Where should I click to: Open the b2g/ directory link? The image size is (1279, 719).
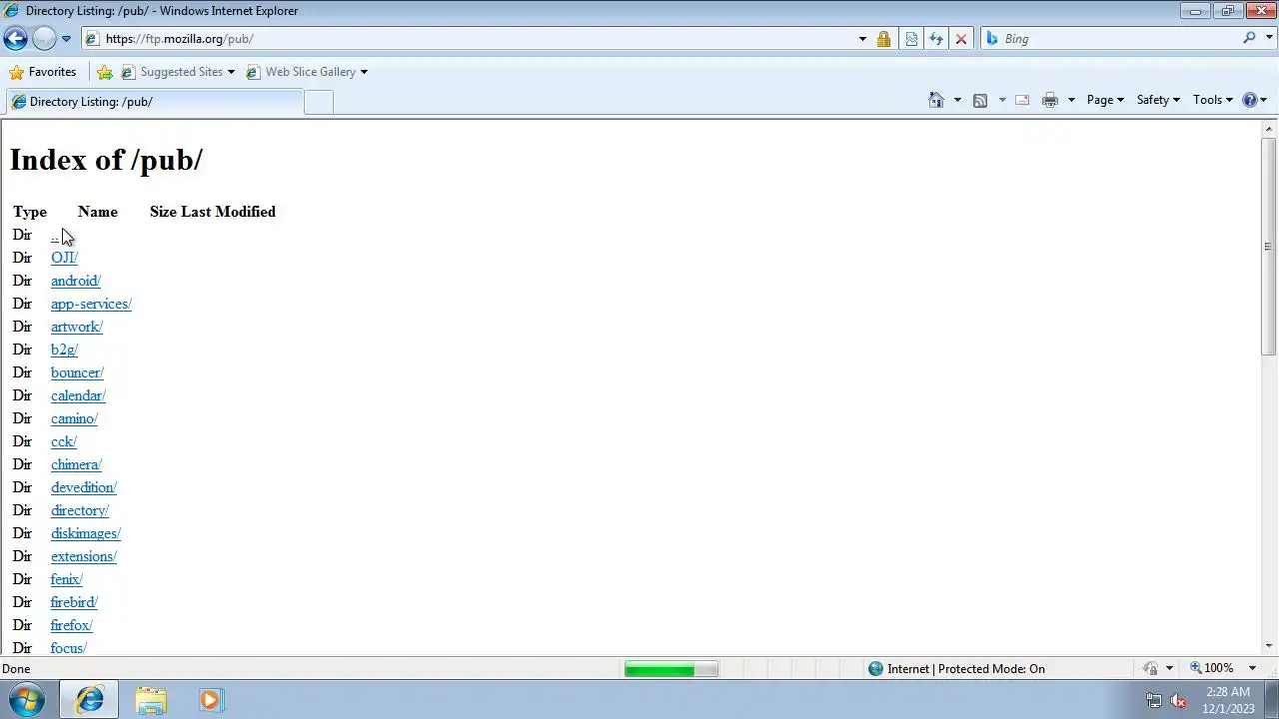(x=64, y=350)
